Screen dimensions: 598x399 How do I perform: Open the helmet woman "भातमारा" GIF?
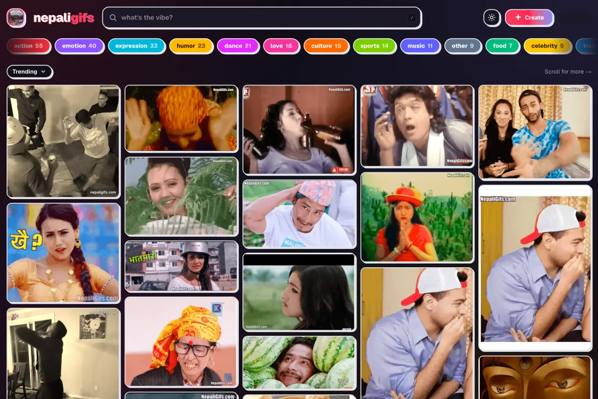[x=182, y=266]
